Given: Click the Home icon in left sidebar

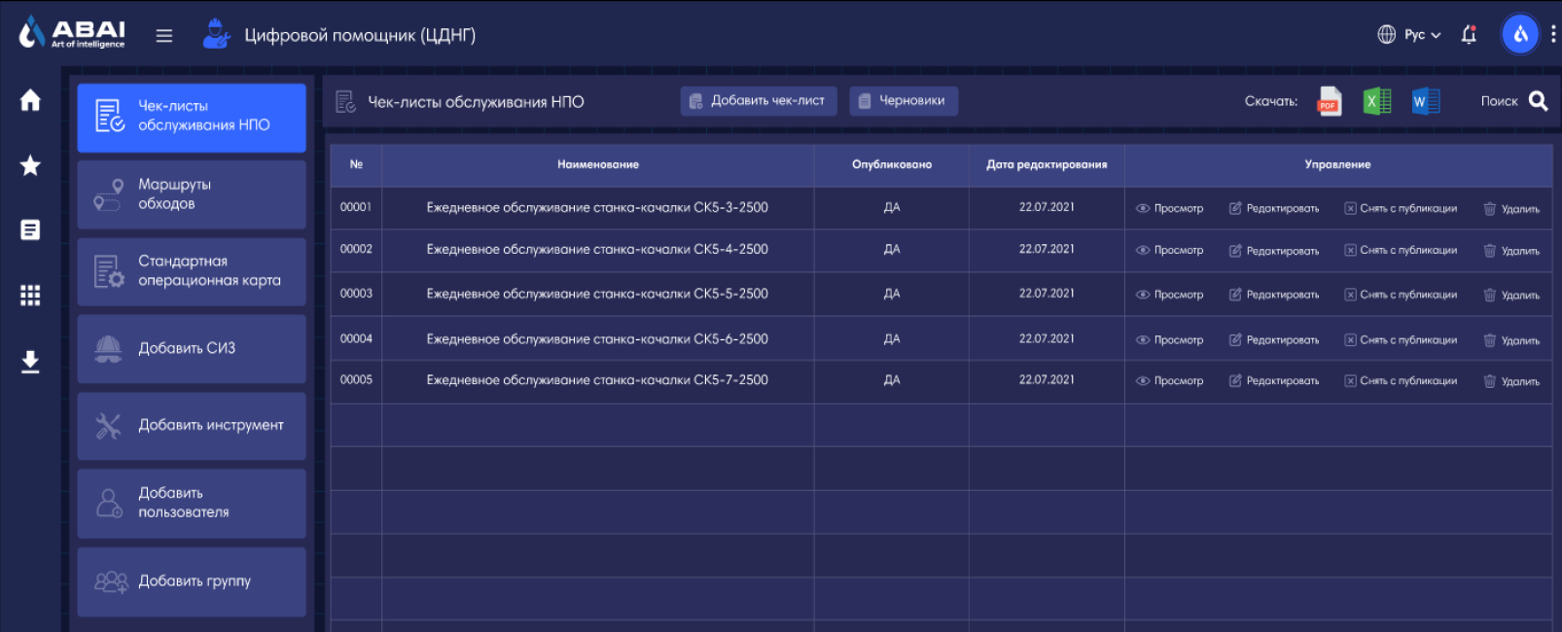Looking at the screenshot, I should tap(30, 100).
